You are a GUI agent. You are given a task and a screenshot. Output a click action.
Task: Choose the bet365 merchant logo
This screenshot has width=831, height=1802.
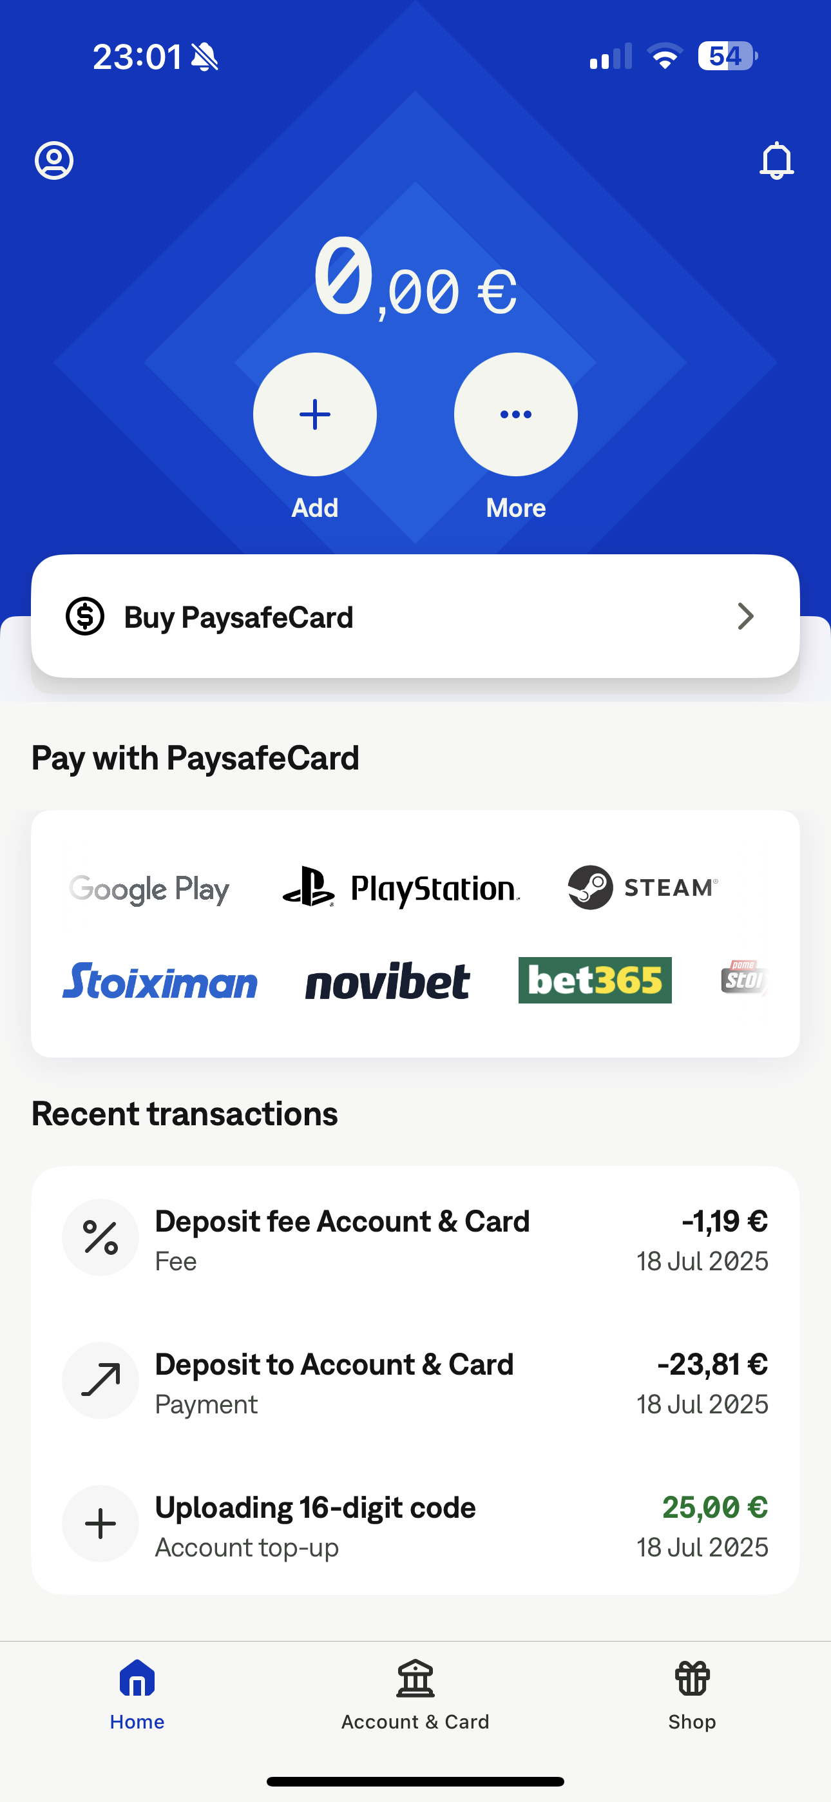pyautogui.click(x=595, y=980)
